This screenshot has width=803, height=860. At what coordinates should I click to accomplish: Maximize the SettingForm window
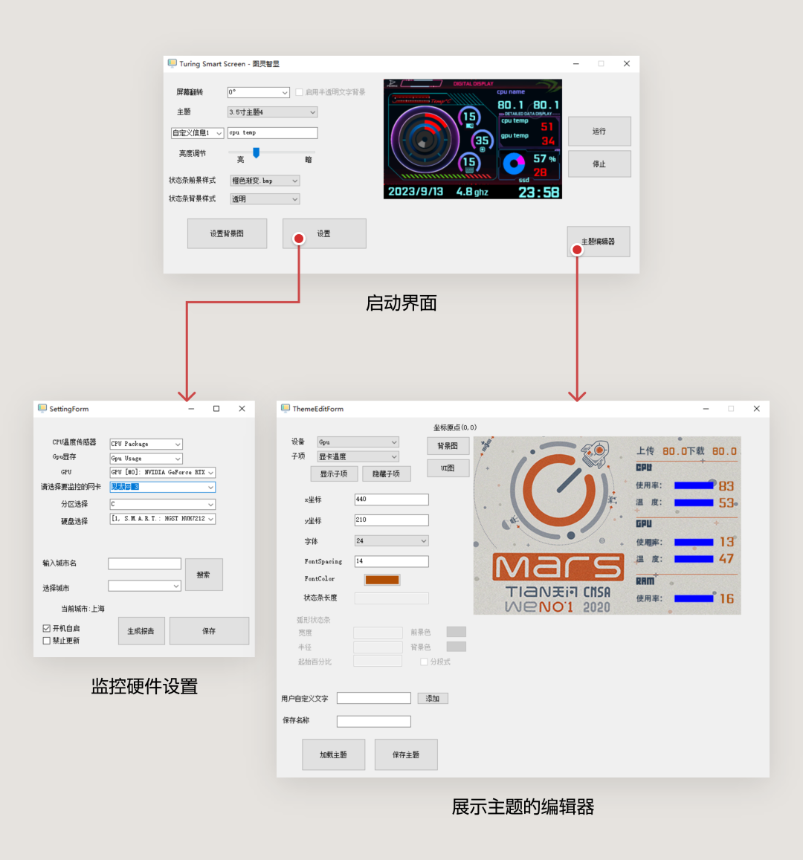pos(216,409)
